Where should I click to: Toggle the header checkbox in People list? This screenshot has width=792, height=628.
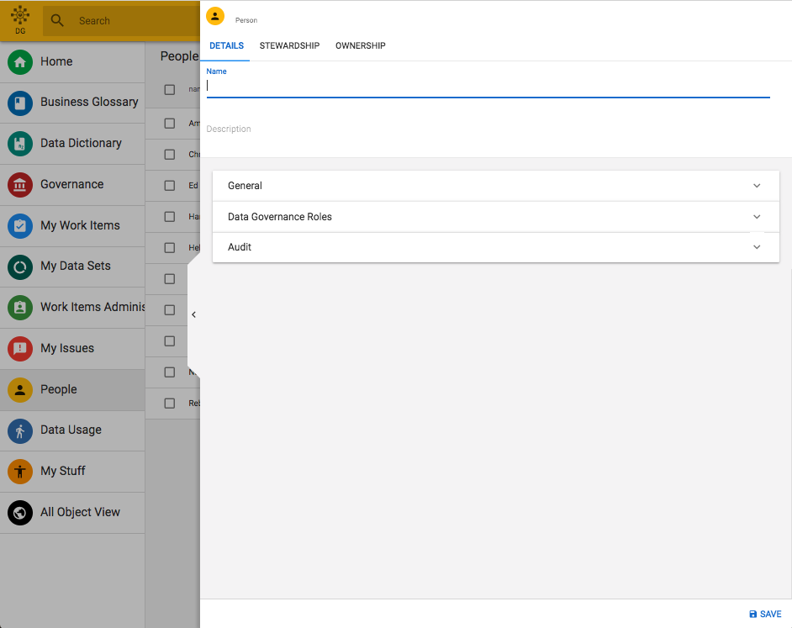click(x=170, y=89)
